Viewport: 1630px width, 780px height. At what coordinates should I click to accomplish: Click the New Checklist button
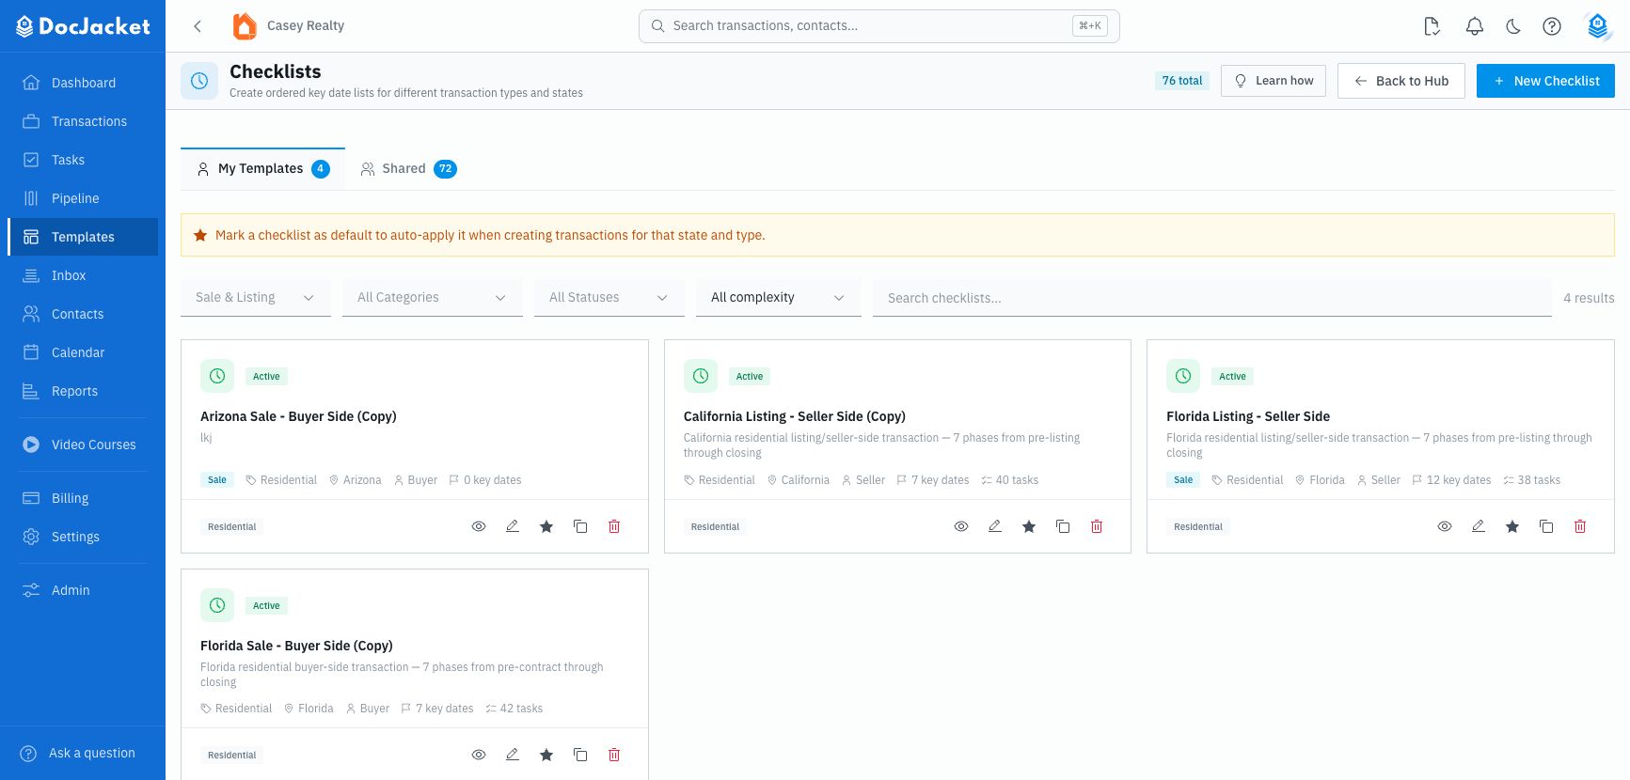click(1545, 81)
